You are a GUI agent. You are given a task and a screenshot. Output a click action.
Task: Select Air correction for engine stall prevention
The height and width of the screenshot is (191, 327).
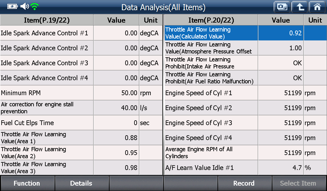(x=81, y=108)
